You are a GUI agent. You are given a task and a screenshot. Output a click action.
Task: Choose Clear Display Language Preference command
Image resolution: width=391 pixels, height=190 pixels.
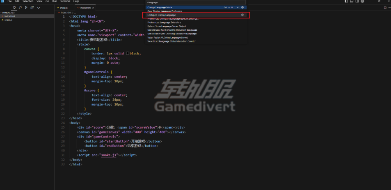(176, 11)
